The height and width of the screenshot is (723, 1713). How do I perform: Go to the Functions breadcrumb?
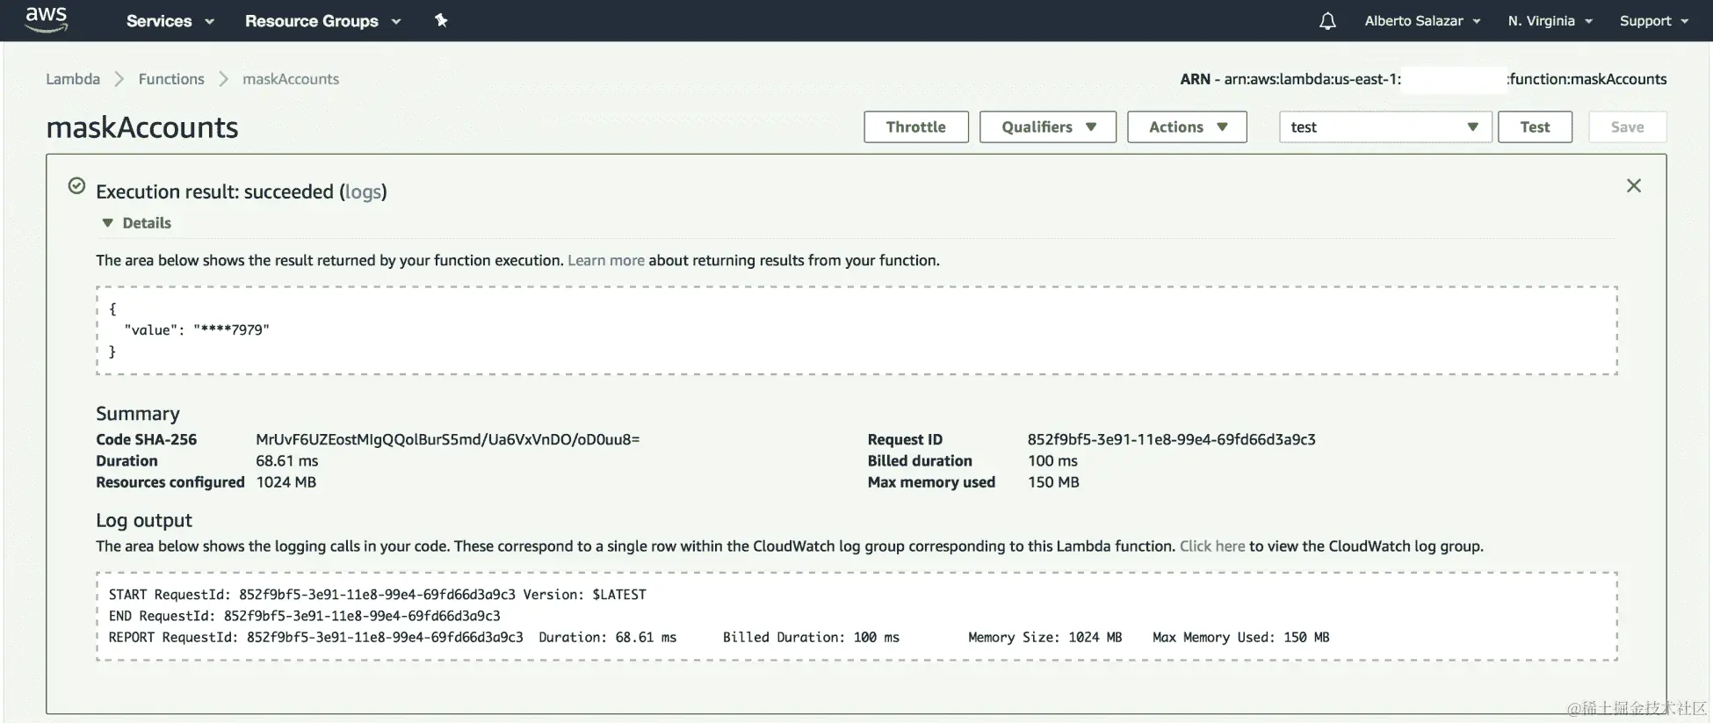[171, 79]
